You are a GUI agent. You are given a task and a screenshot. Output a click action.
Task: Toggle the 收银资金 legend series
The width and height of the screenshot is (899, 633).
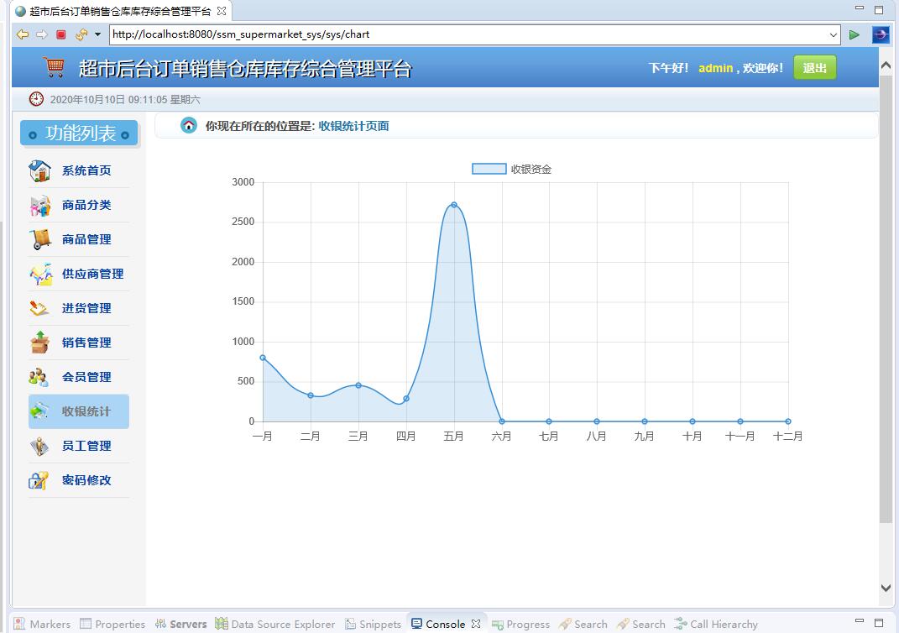(x=489, y=169)
